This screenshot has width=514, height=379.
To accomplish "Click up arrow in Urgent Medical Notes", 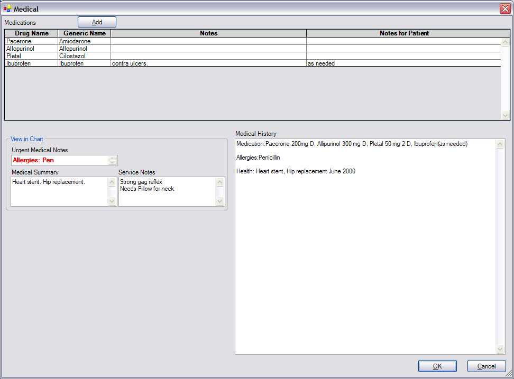I will click(113, 158).
